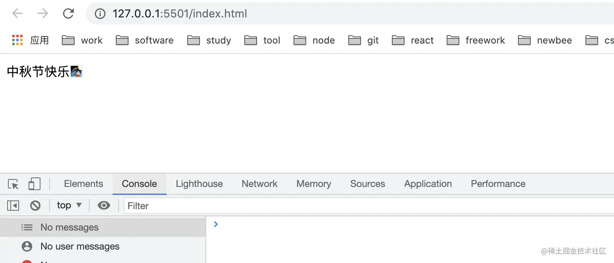
Task: Toggle the device toolbar icon
Action: [x=35, y=184]
